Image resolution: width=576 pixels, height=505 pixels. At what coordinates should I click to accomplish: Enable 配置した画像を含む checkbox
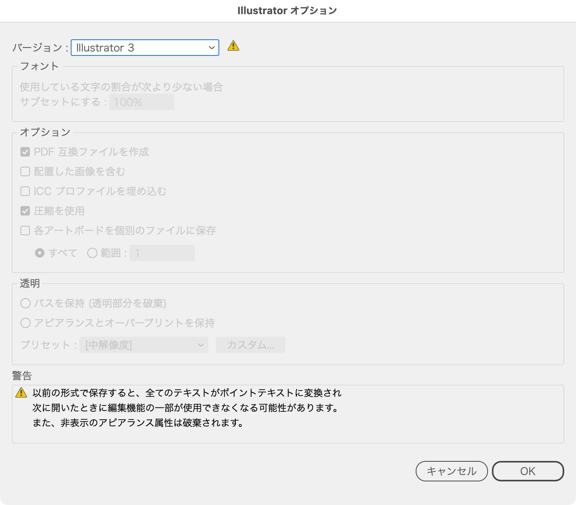click(25, 171)
